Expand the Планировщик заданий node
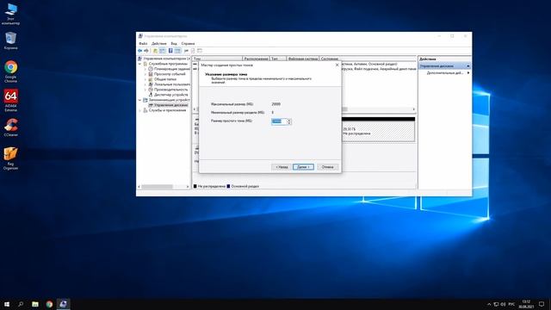This screenshot has width=551, height=310. coord(145,69)
